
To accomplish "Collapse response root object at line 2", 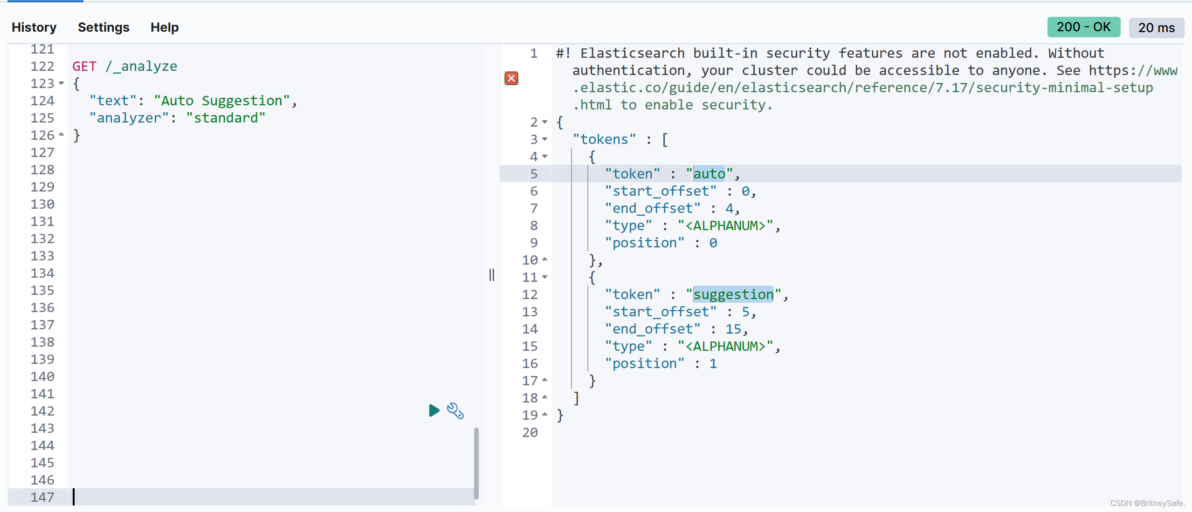I will [x=544, y=122].
